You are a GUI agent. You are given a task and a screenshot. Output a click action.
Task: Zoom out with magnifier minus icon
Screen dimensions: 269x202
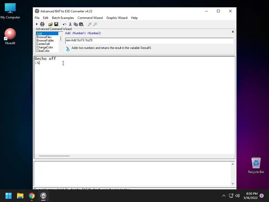tap(95, 24)
